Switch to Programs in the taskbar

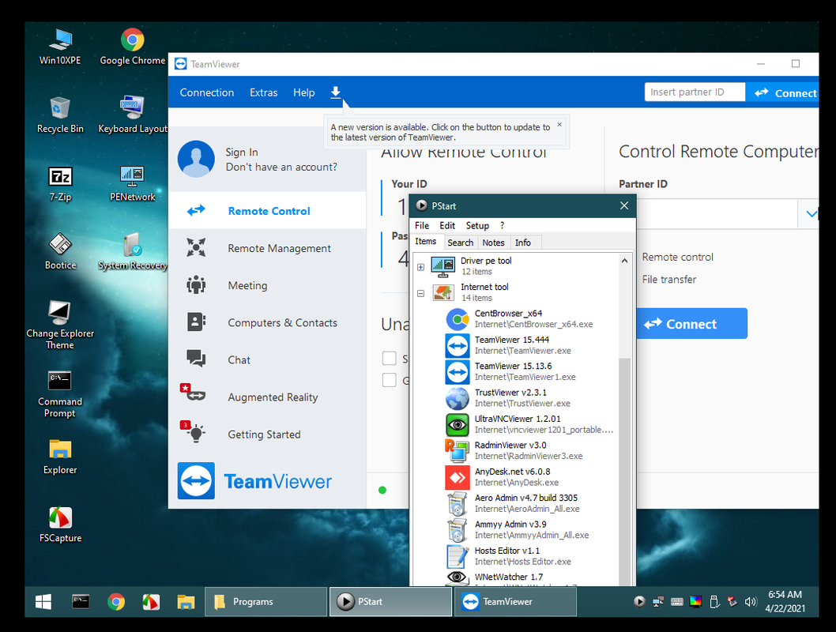click(x=266, y=602)
